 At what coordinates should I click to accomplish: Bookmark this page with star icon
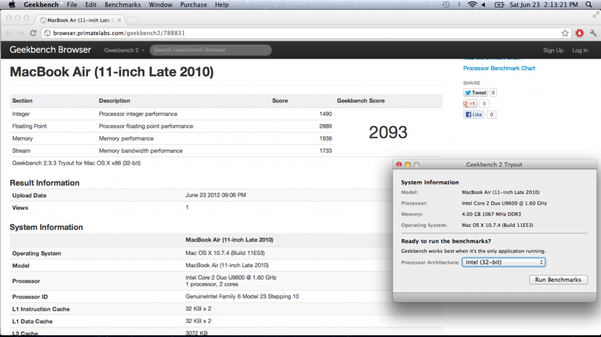(565, 33)
